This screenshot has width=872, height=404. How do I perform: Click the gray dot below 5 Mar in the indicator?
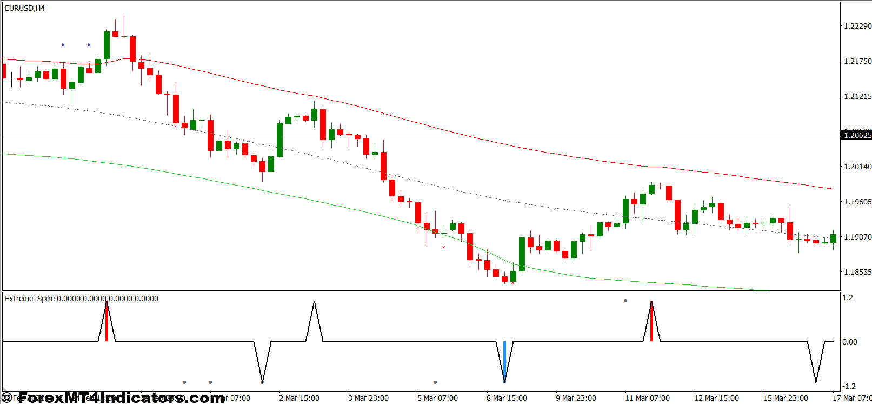coord(435,382)
